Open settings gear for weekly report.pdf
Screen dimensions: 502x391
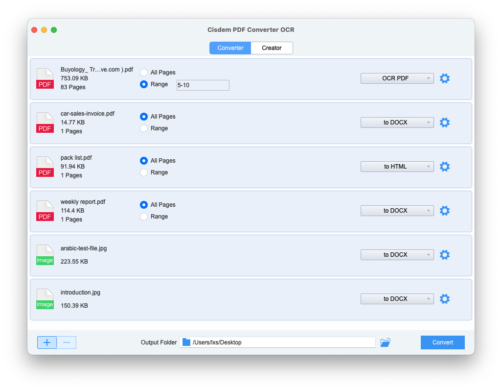pos(445,211)
